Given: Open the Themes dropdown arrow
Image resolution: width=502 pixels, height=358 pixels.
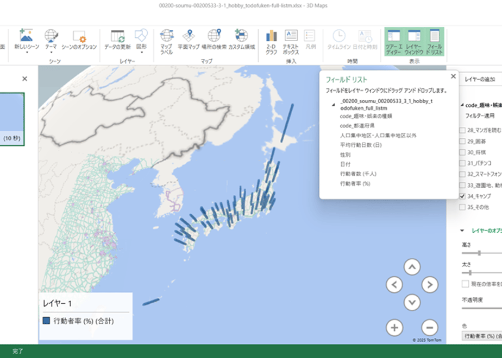Looking at the screenshot, I should [x=51, y=53].
